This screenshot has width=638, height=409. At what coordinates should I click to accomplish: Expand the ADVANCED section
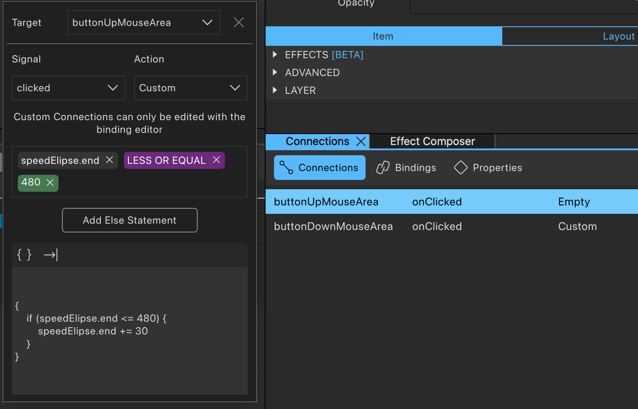click(275, 73)
